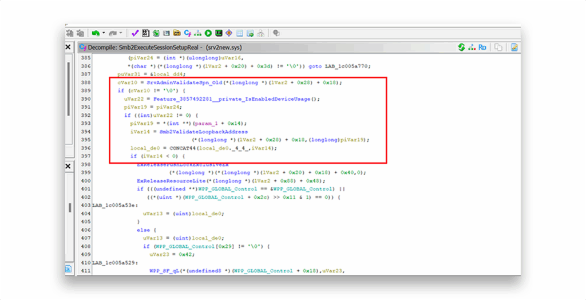Open the undo history dropdown arrow
The height and width of the screenshot is (300, 586).
[x=104, y=33]
